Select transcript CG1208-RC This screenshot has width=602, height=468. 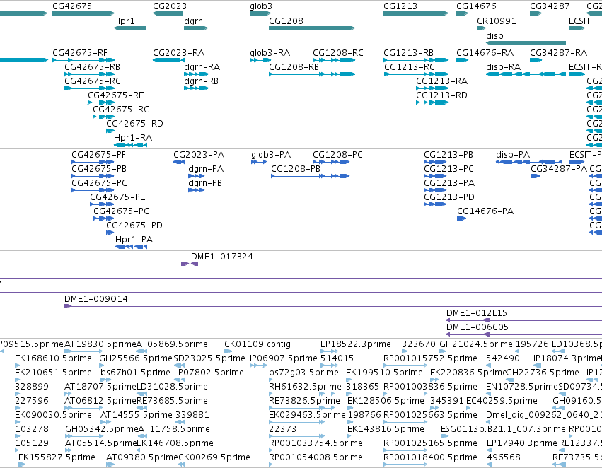point(338,52)
